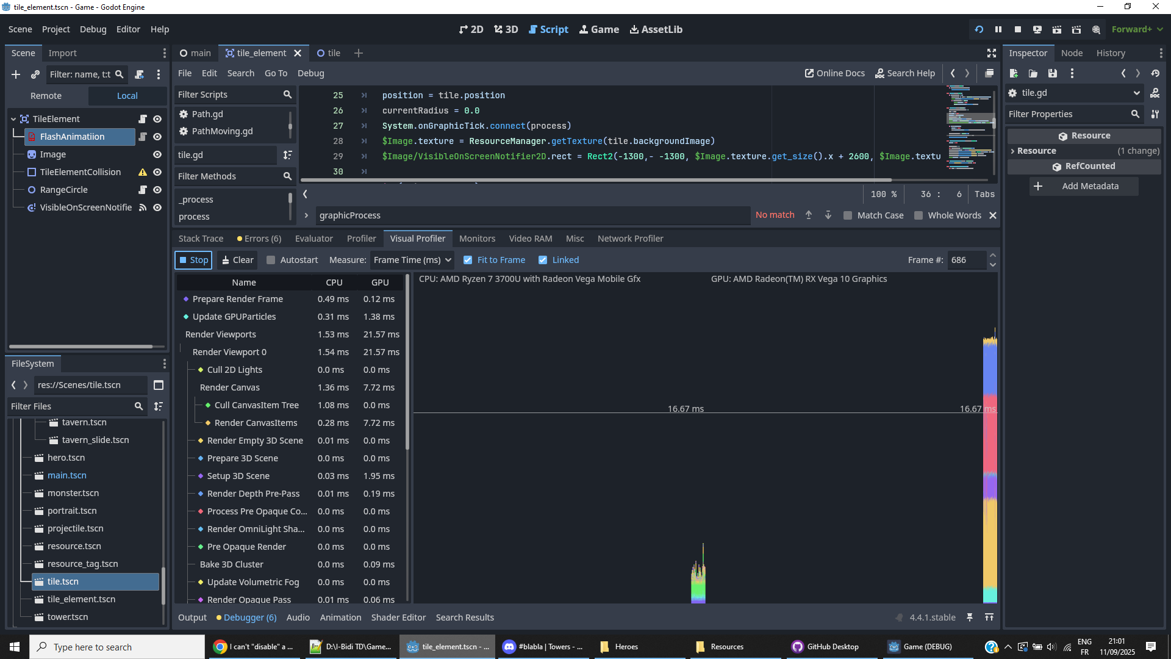Open script icon on RangeCircle node

click(x=142, y=190)
